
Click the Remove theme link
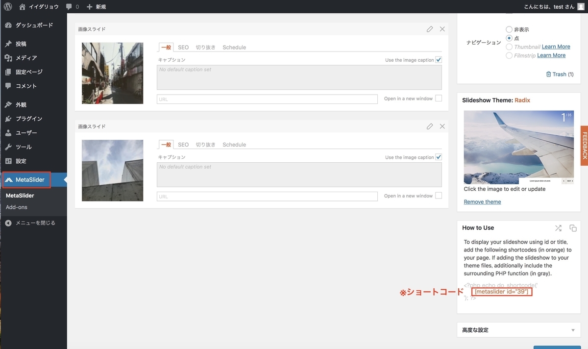click(x=482, y=201)
